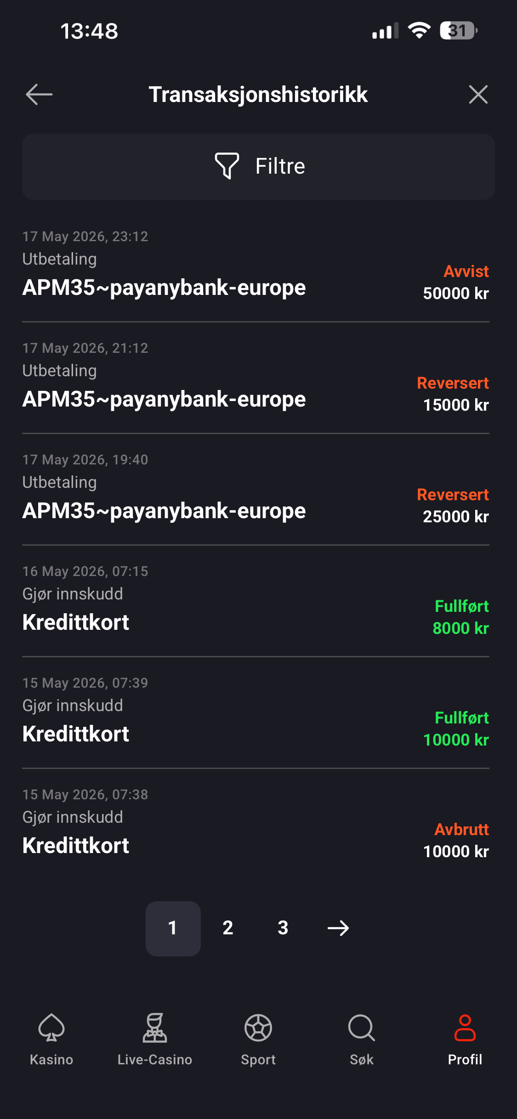The width and height of the screenshot is (517, 1119).
Task: Select page 2 in pagination
Action: click(x=228, y=928)
